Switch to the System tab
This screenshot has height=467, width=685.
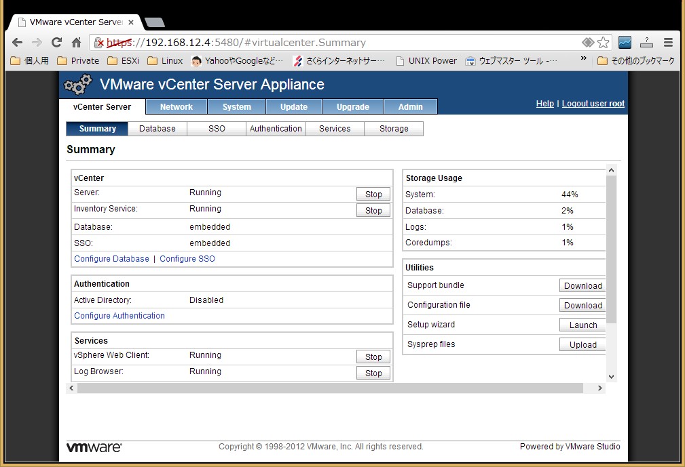237,107
